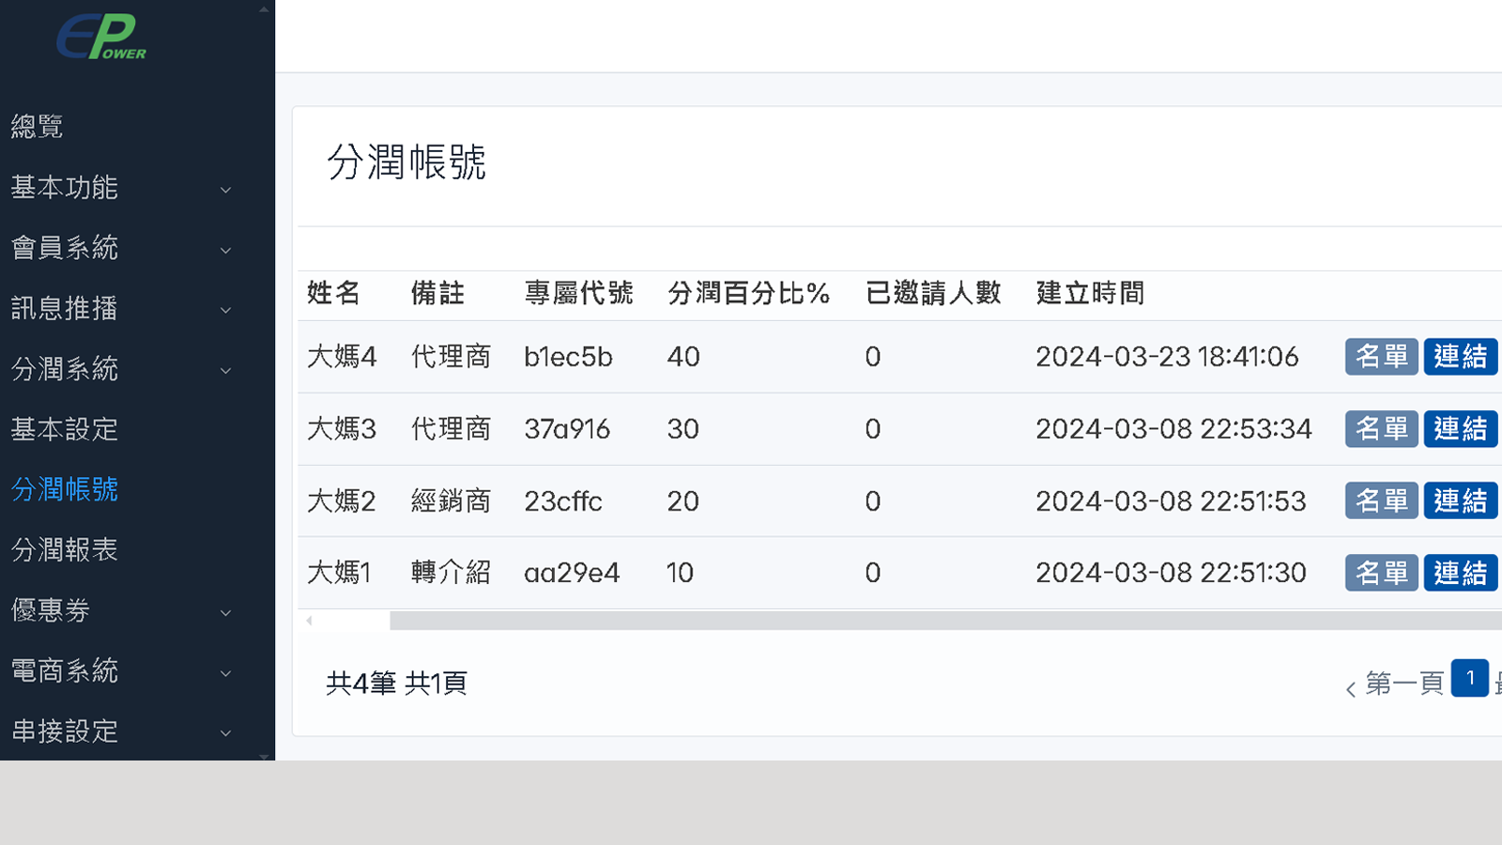Click the code aa29e4 cell
The height and width of the screenshot is (845, 1502).
pyautogui.click(x=572, y=573)
